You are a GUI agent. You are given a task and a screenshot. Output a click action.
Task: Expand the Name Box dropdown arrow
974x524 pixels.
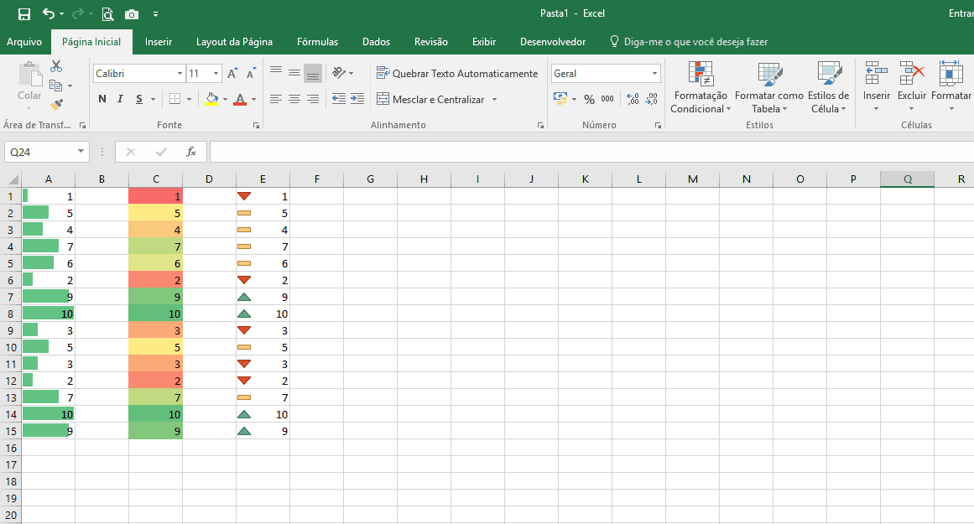tap(81, 152)
